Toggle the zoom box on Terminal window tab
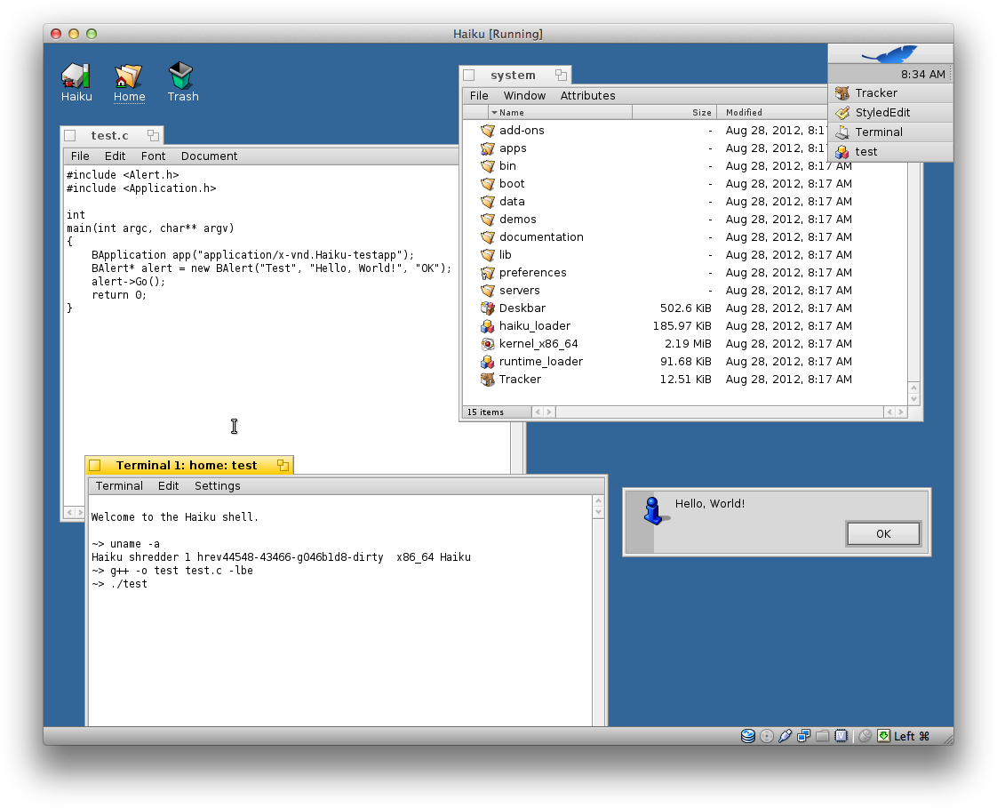 283,466
